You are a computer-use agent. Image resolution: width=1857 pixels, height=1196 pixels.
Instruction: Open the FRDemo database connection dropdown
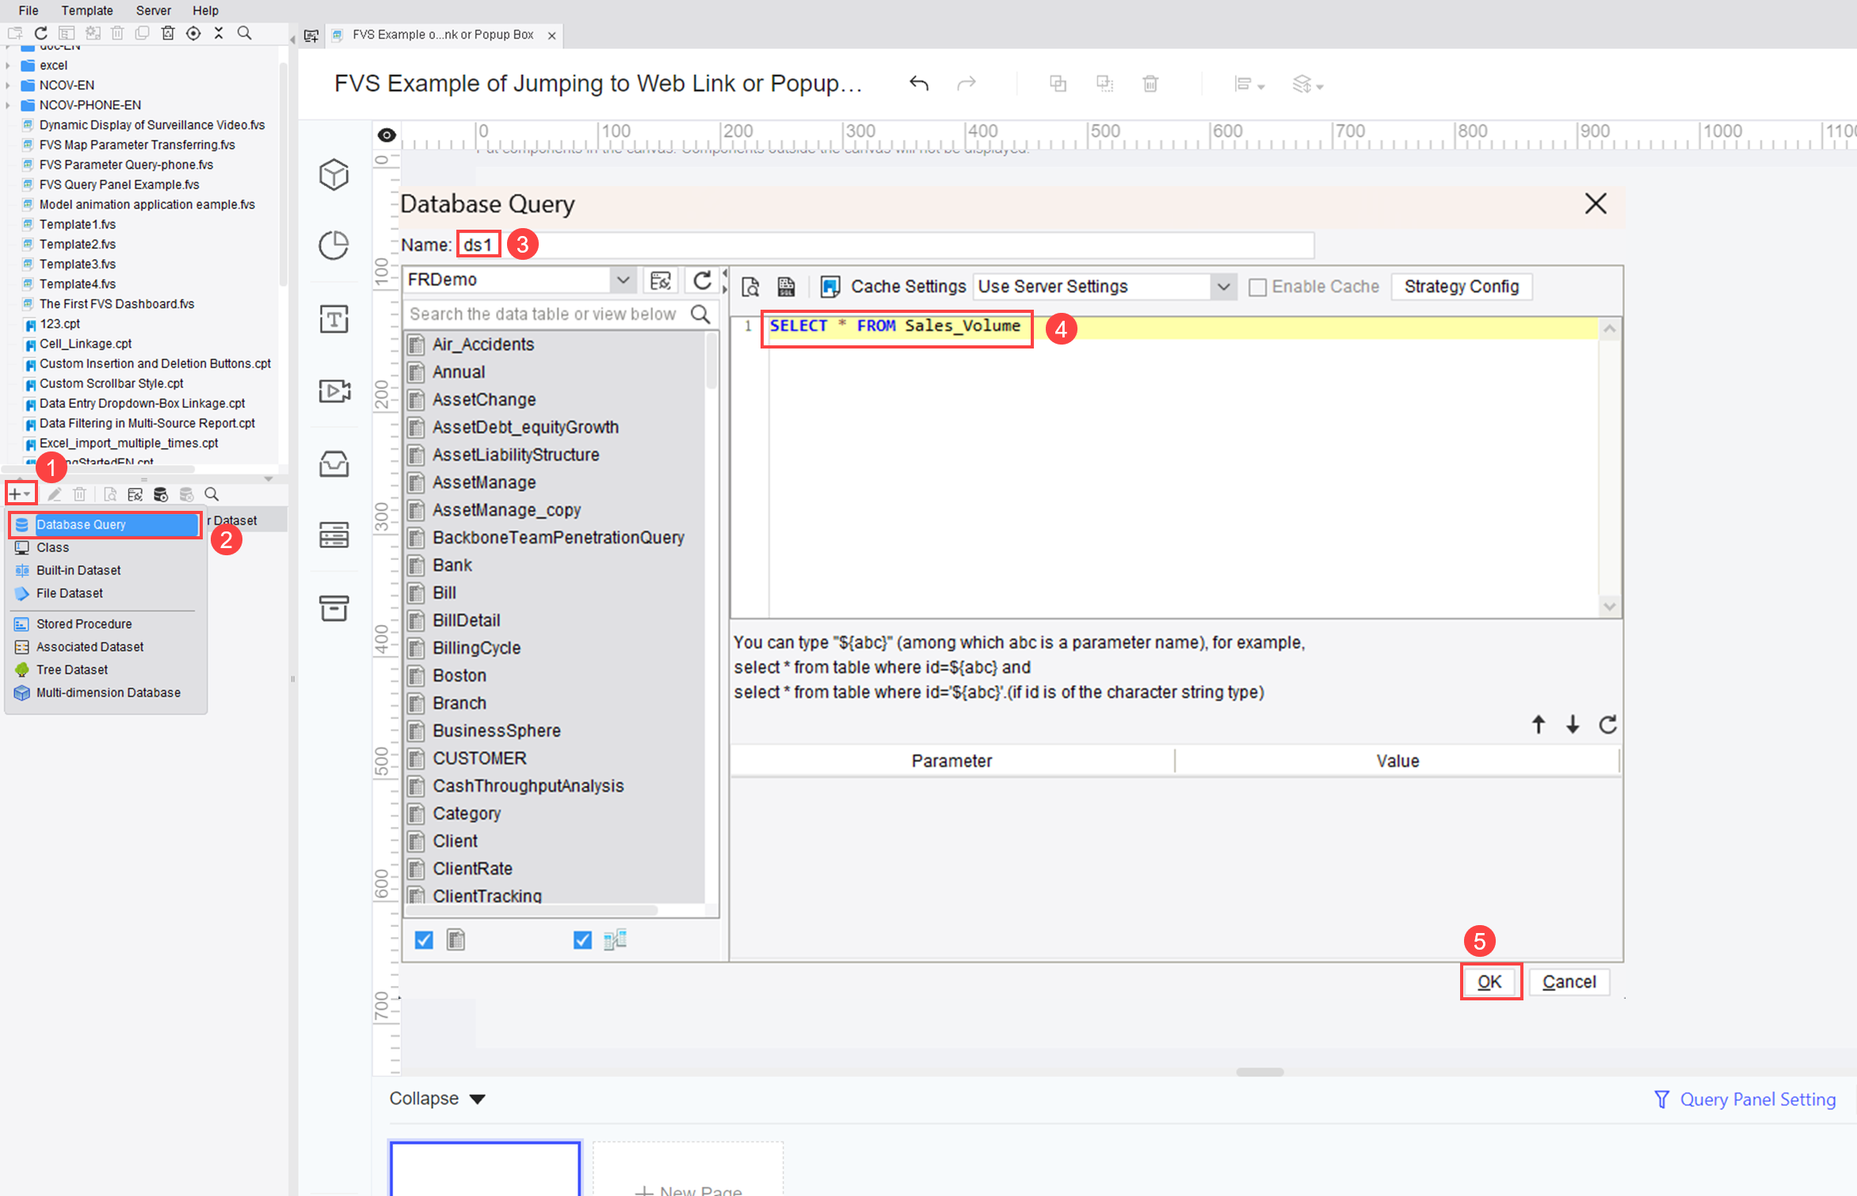click(x=623, y=280)
